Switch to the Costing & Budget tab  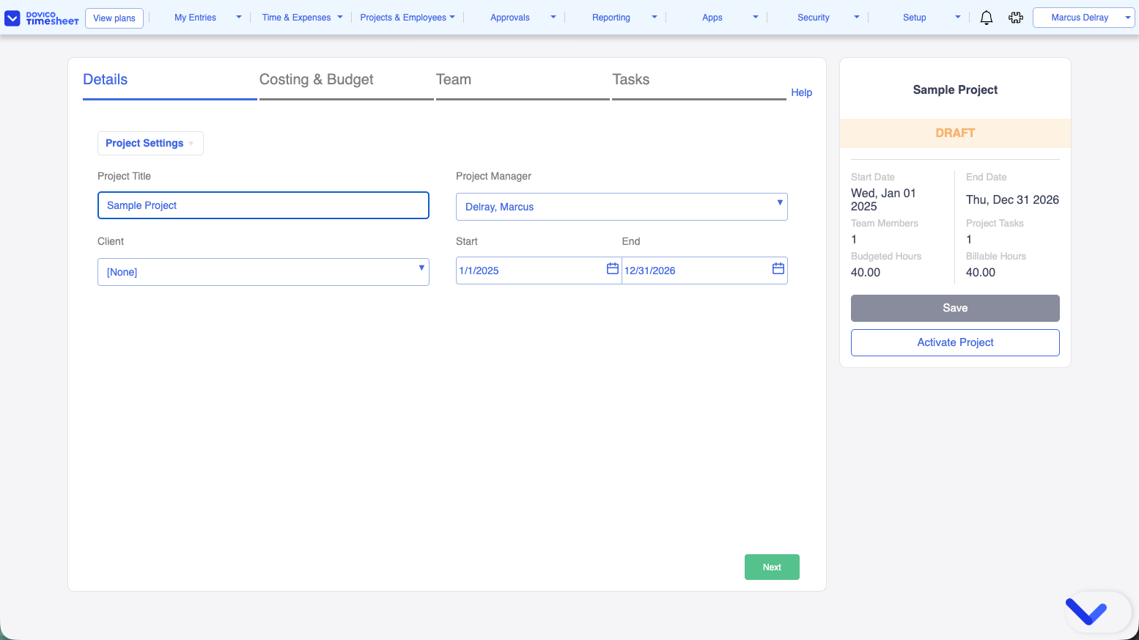tap(317, 80)
